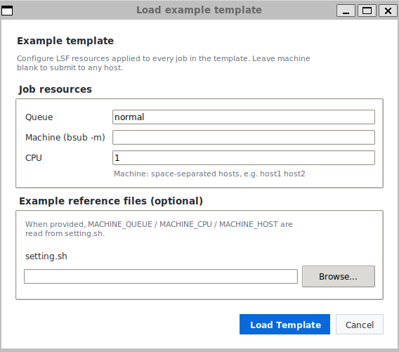Click the Queue label
The image size is (399, 352).
tap(39, 117)
